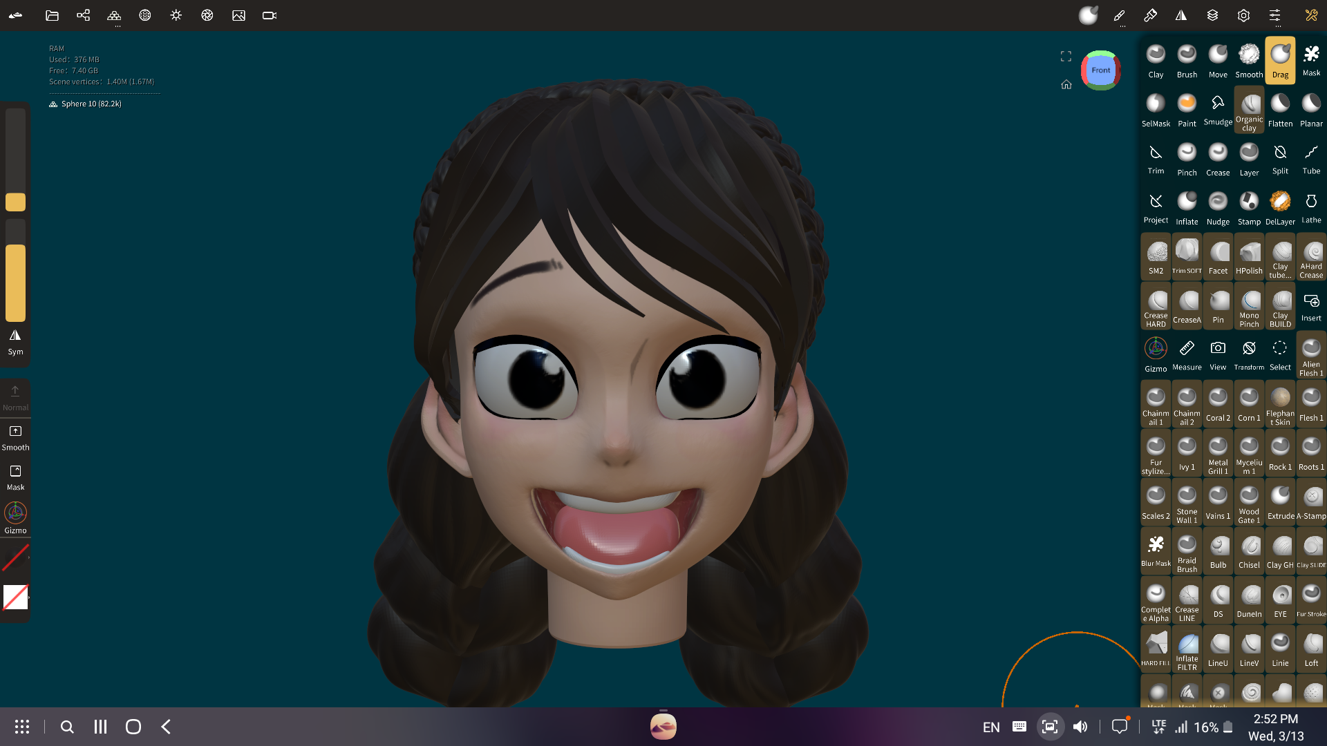1327x746 pixels.
Task: Select the Organic clay tool
Action: [1249, 110]
